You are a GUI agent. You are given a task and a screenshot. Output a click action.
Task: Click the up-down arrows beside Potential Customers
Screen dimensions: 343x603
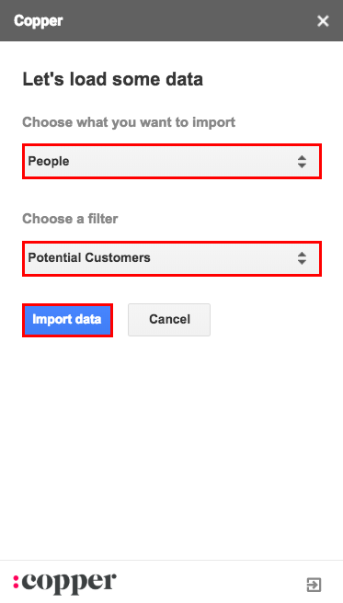point(302,258)
